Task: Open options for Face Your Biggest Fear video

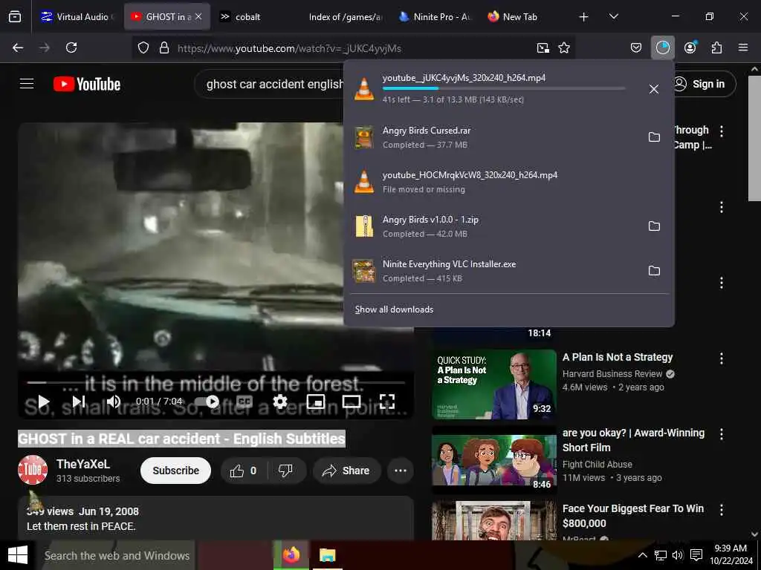Action: [722, 510]
